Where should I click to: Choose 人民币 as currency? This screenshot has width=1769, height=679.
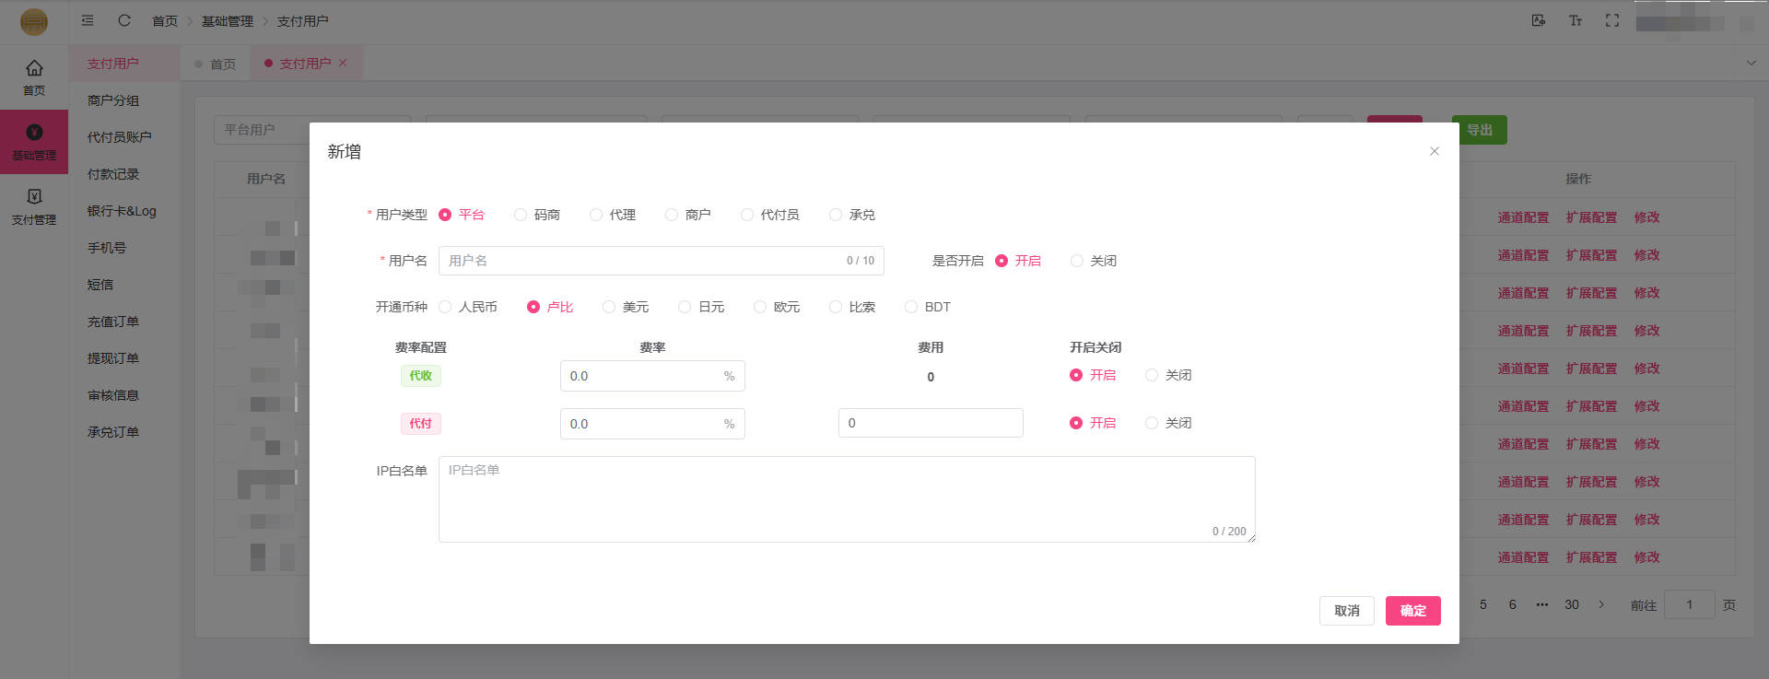pos(446,307)
